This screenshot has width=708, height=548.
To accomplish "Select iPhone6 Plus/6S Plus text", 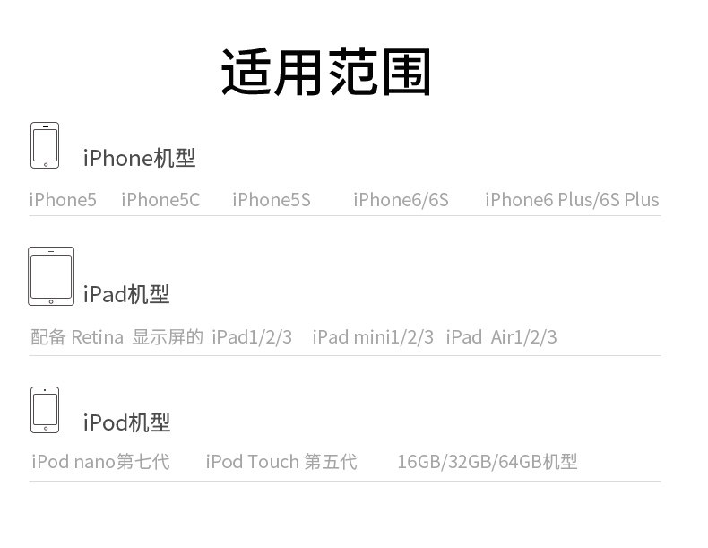I will tap(572, 200).
